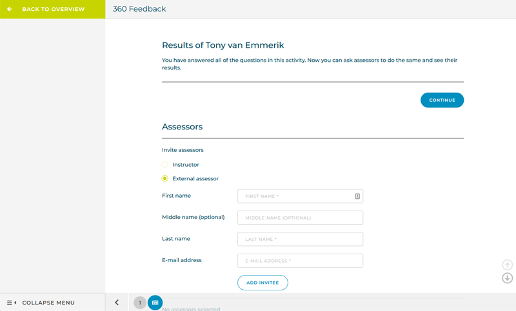Go to previous page with left chevron

(117, 303)
